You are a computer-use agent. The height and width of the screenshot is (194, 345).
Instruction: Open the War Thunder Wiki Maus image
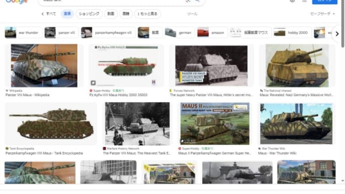[296, 124]
